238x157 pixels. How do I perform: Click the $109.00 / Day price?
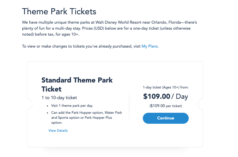(165, 97)
